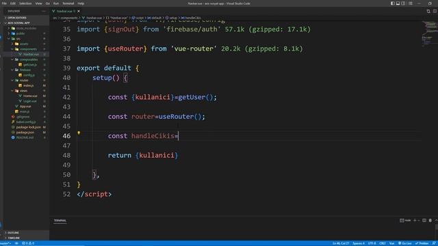Collapse the src folder
Screen dimensions: 438x246
click(26, 38)
